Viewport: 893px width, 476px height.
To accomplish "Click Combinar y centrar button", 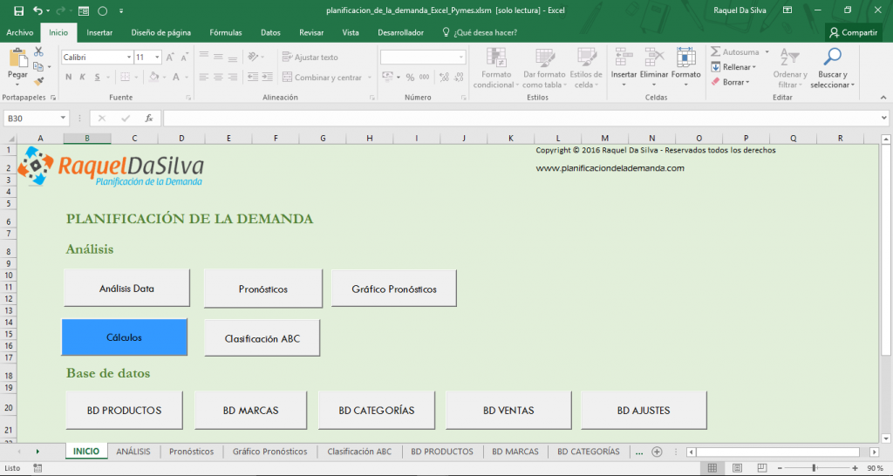I will [323, 77].
